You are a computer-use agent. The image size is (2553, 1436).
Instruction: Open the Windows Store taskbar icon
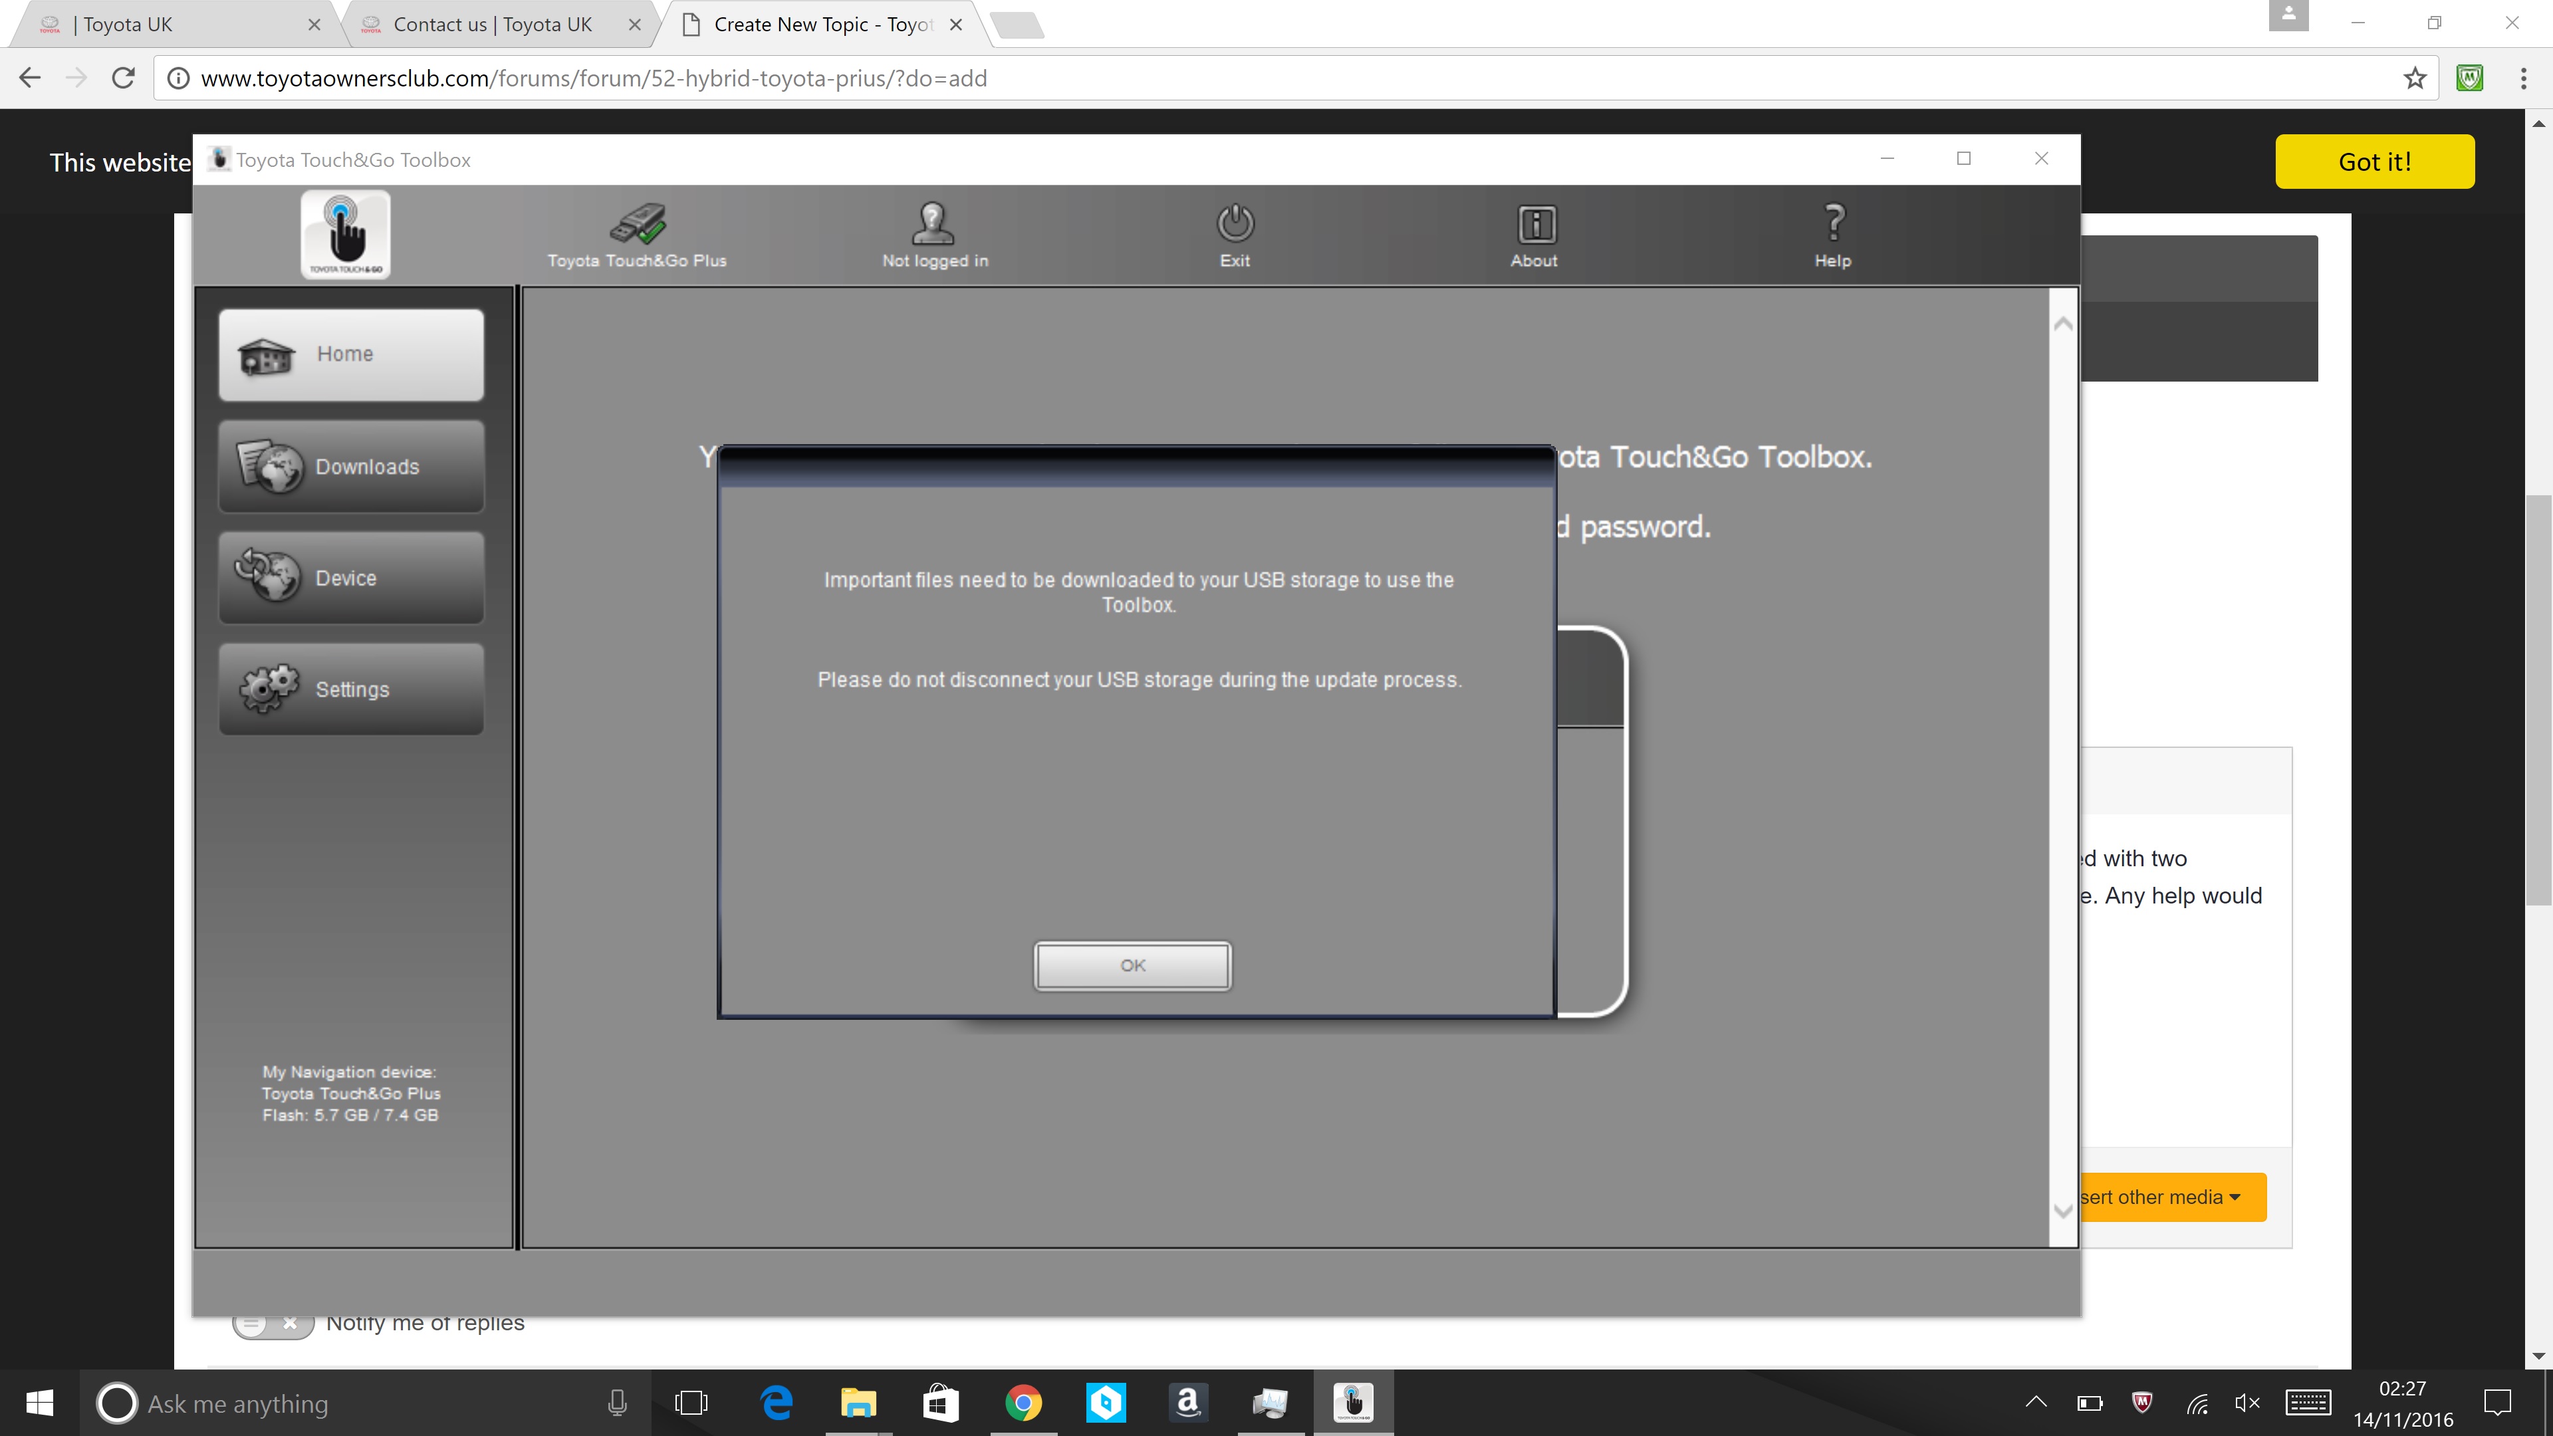(x=941, y=1403)
